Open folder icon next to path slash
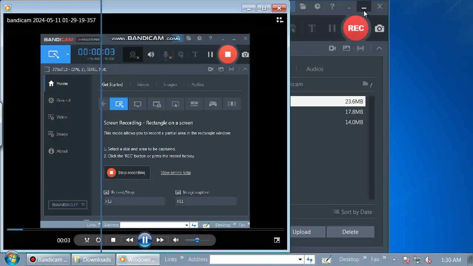The width and height of the screenshot is (473, 266). pyautogui.click(x=365, y=83)
